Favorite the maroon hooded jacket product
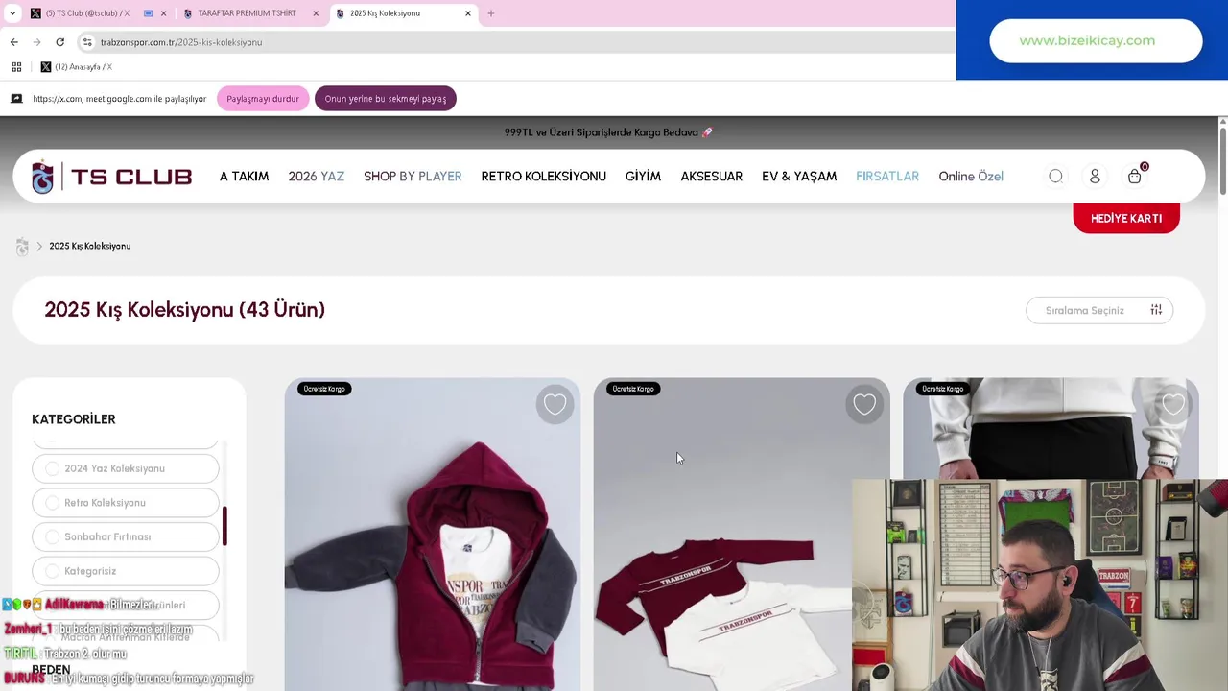Image resolution: width=1228 pixels, height=691 pixels. click(x=555, y=405)
